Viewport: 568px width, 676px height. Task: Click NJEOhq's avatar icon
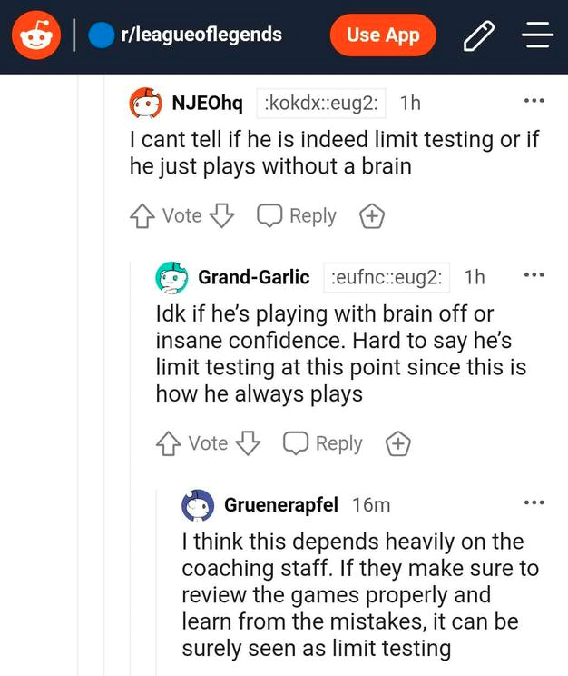click(x=146, y=104)
